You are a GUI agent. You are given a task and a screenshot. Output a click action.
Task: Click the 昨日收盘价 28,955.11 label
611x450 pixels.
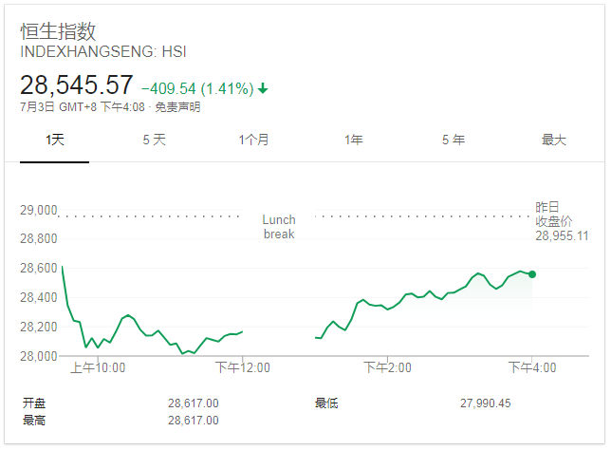pos(562,221)
